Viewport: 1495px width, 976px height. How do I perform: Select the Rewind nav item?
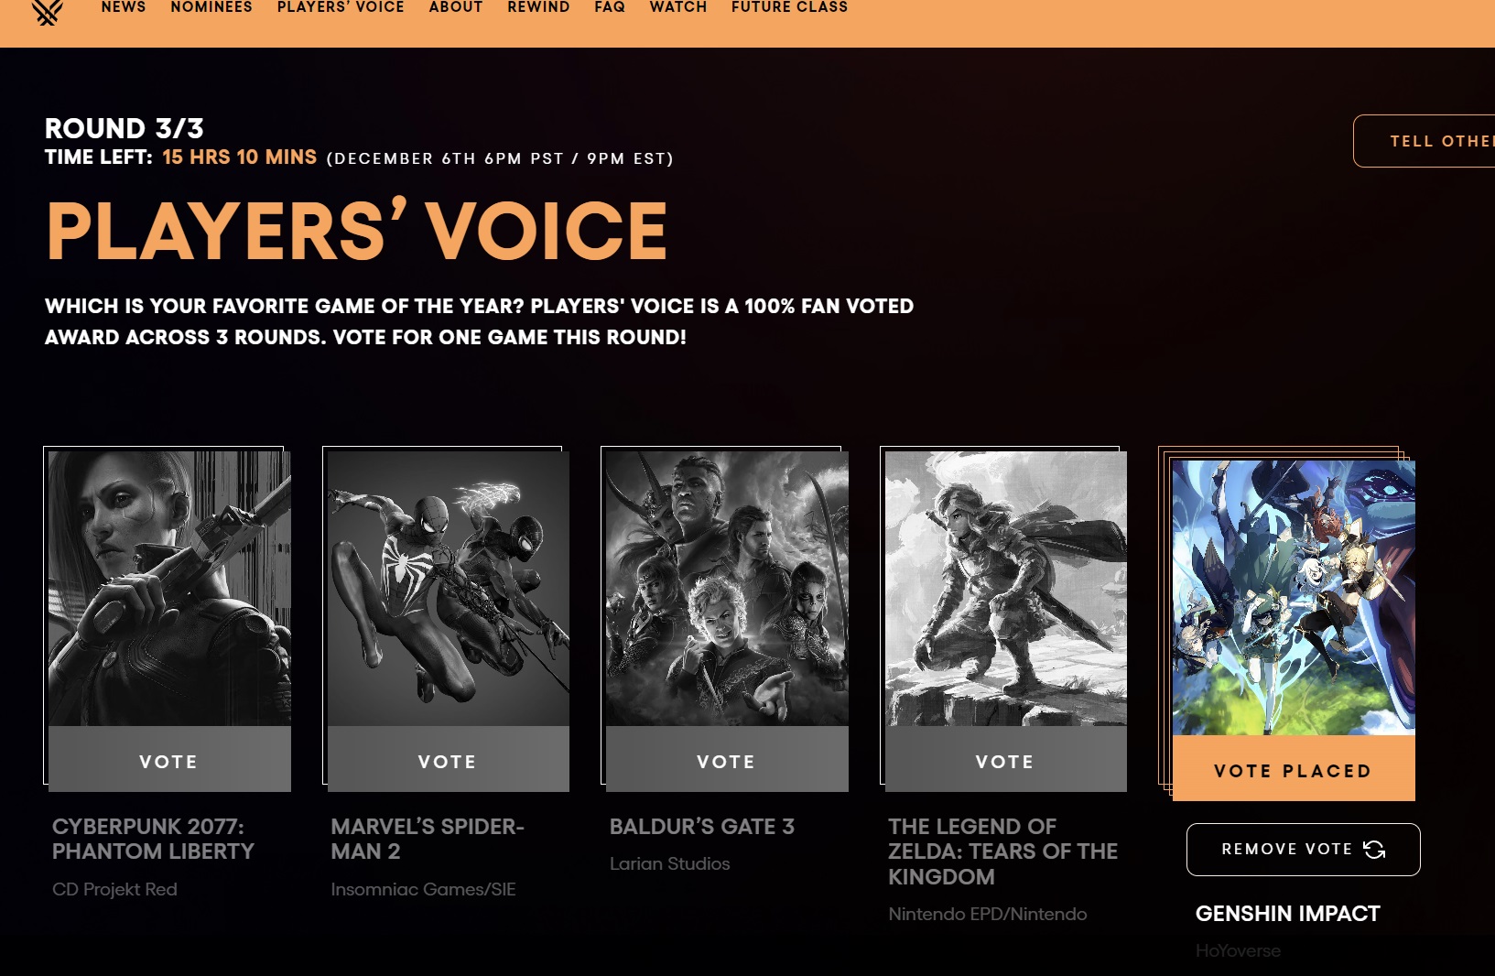(538, 7)
